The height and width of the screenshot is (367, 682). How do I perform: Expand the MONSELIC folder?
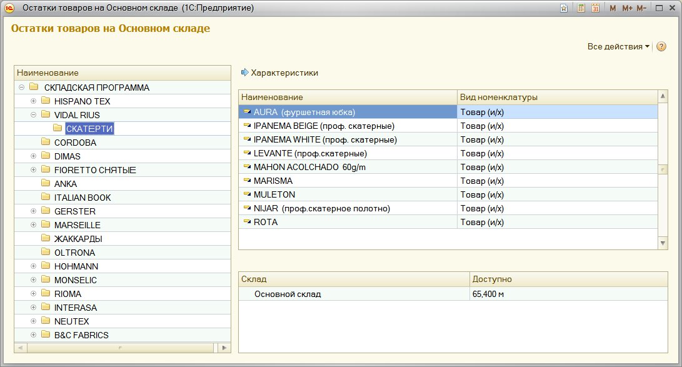pyautogui.click(x=33, y=279)
